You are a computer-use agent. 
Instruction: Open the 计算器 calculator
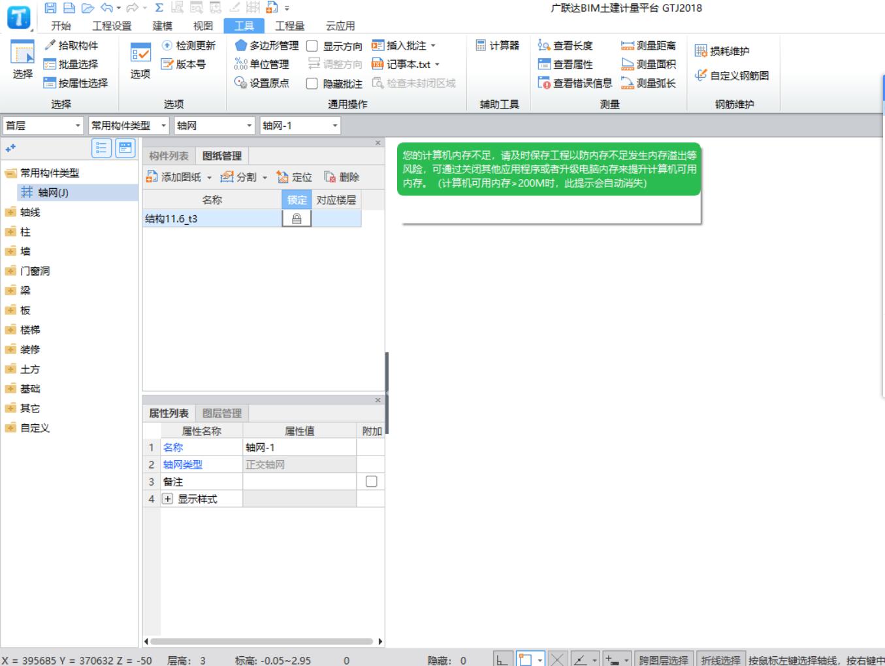click(x=498, y=45)
